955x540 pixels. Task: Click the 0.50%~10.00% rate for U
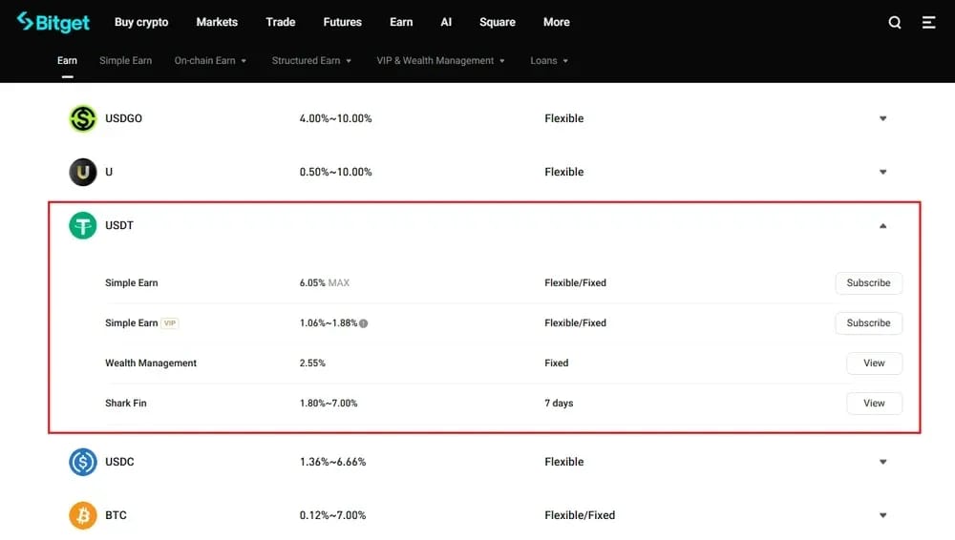pyautogui.click(x=335, y=172)
